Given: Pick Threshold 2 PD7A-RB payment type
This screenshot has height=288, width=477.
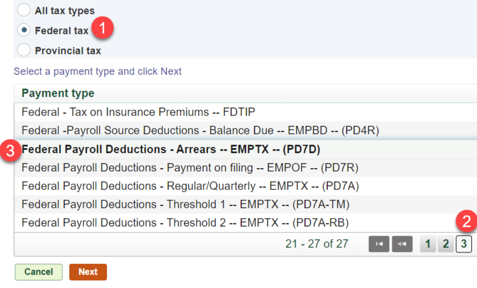Looking at the screenshot, I should point(245,223).
